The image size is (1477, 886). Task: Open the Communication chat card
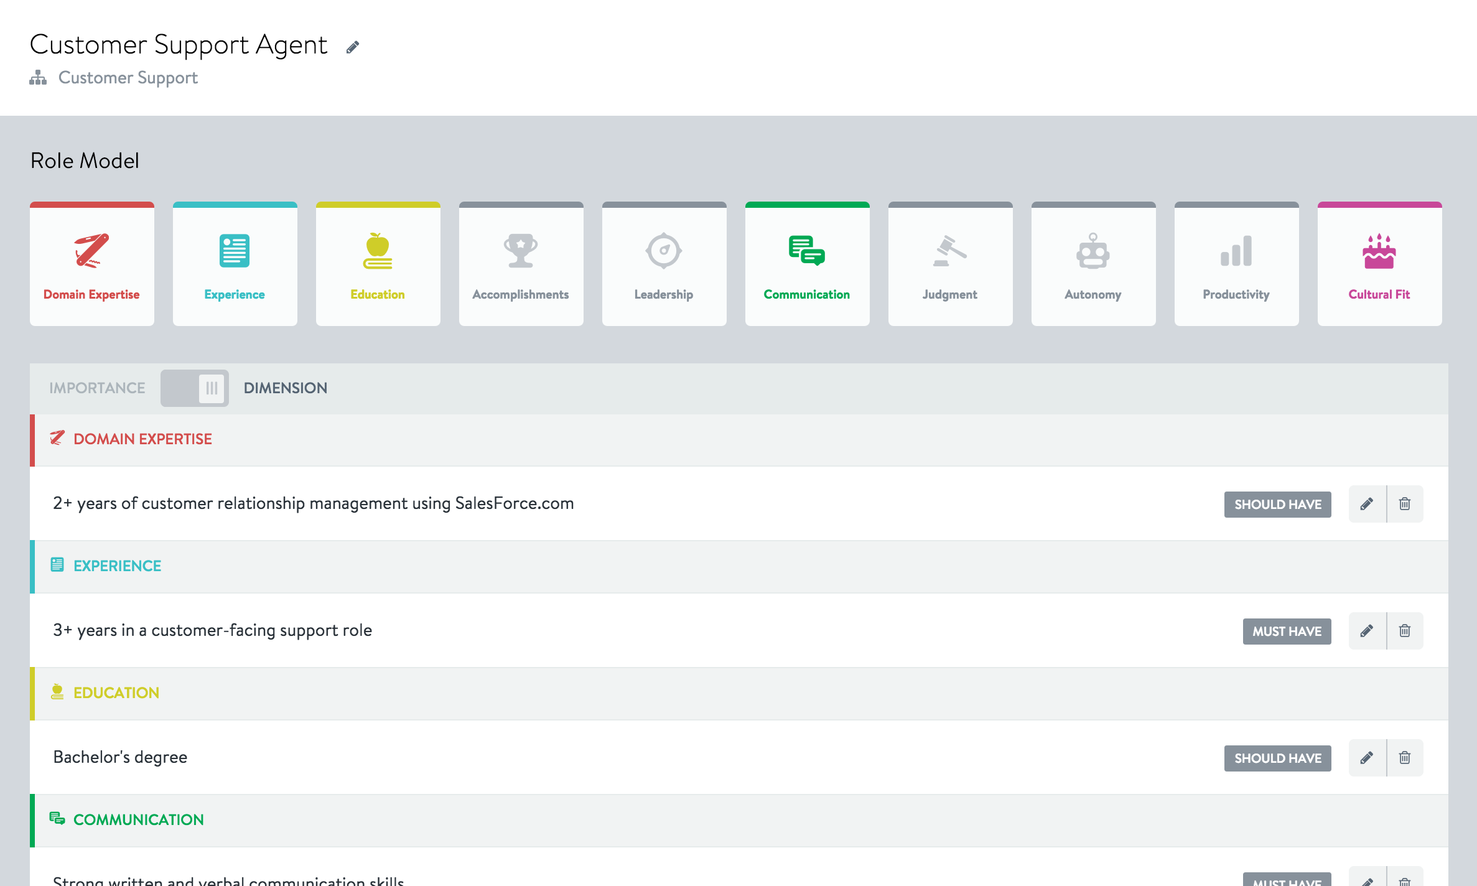click(808, 264)
